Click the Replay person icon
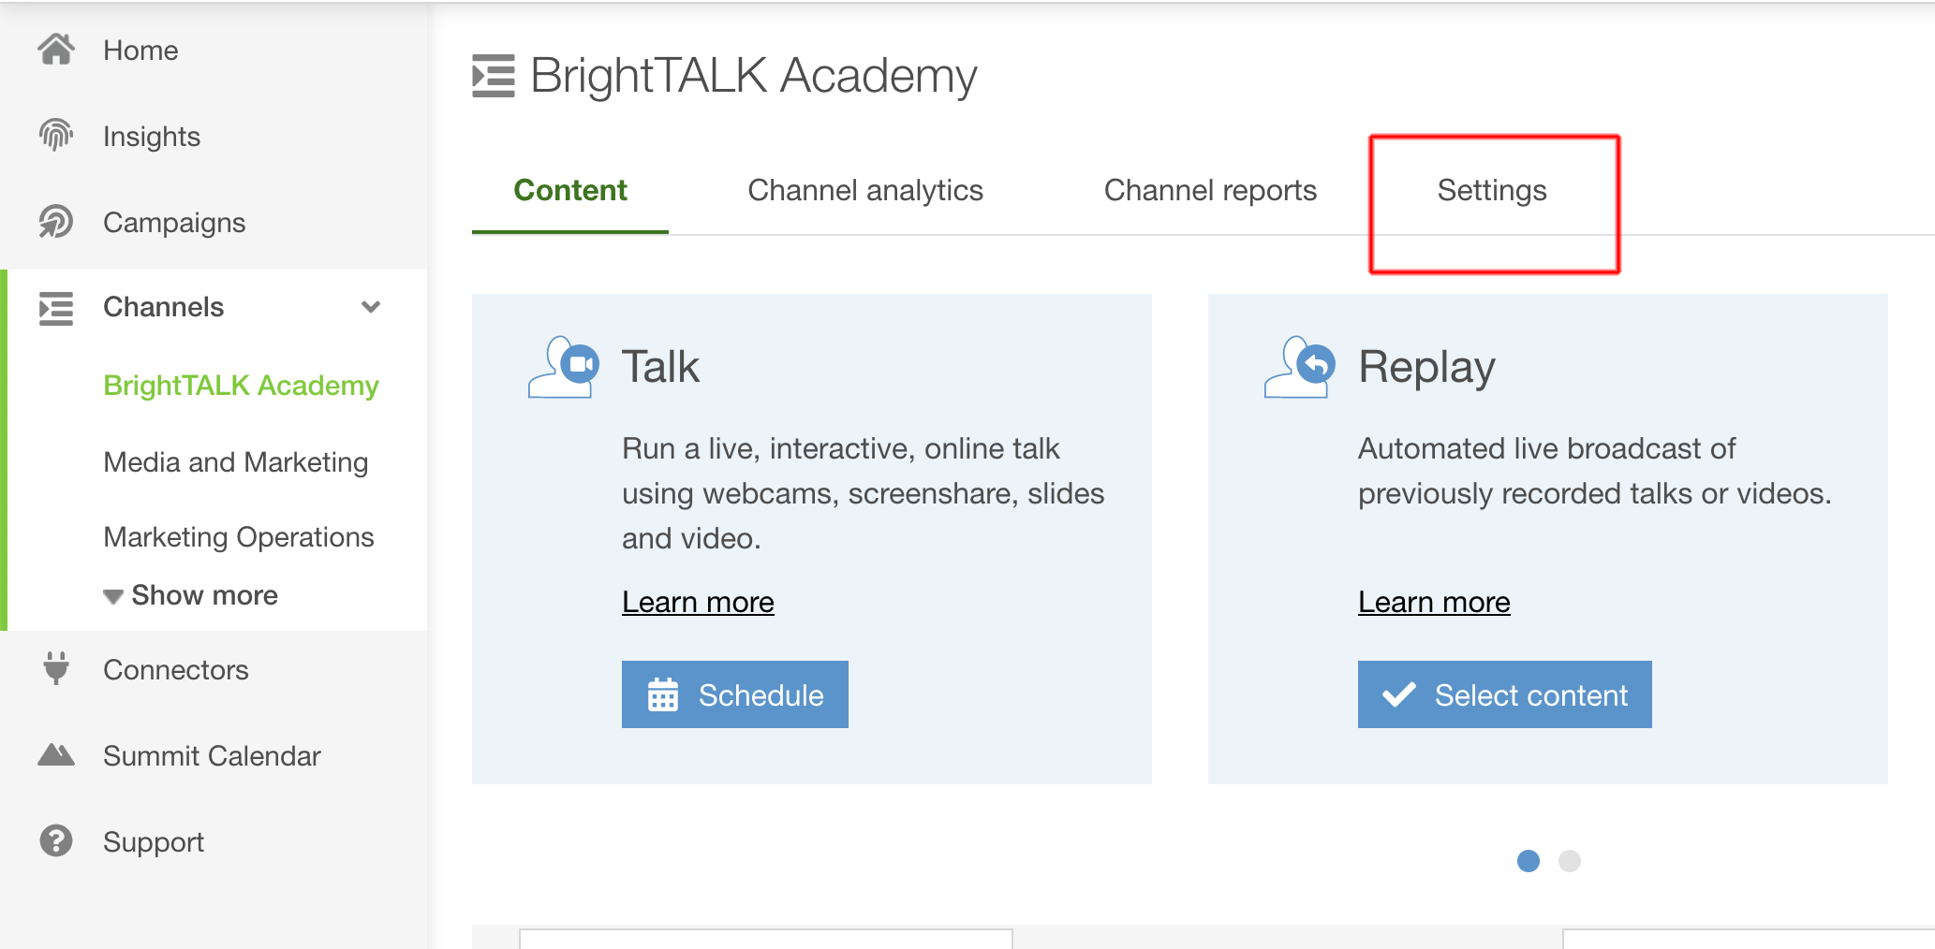The image size is (1935, 949). tap(1300, 367)
